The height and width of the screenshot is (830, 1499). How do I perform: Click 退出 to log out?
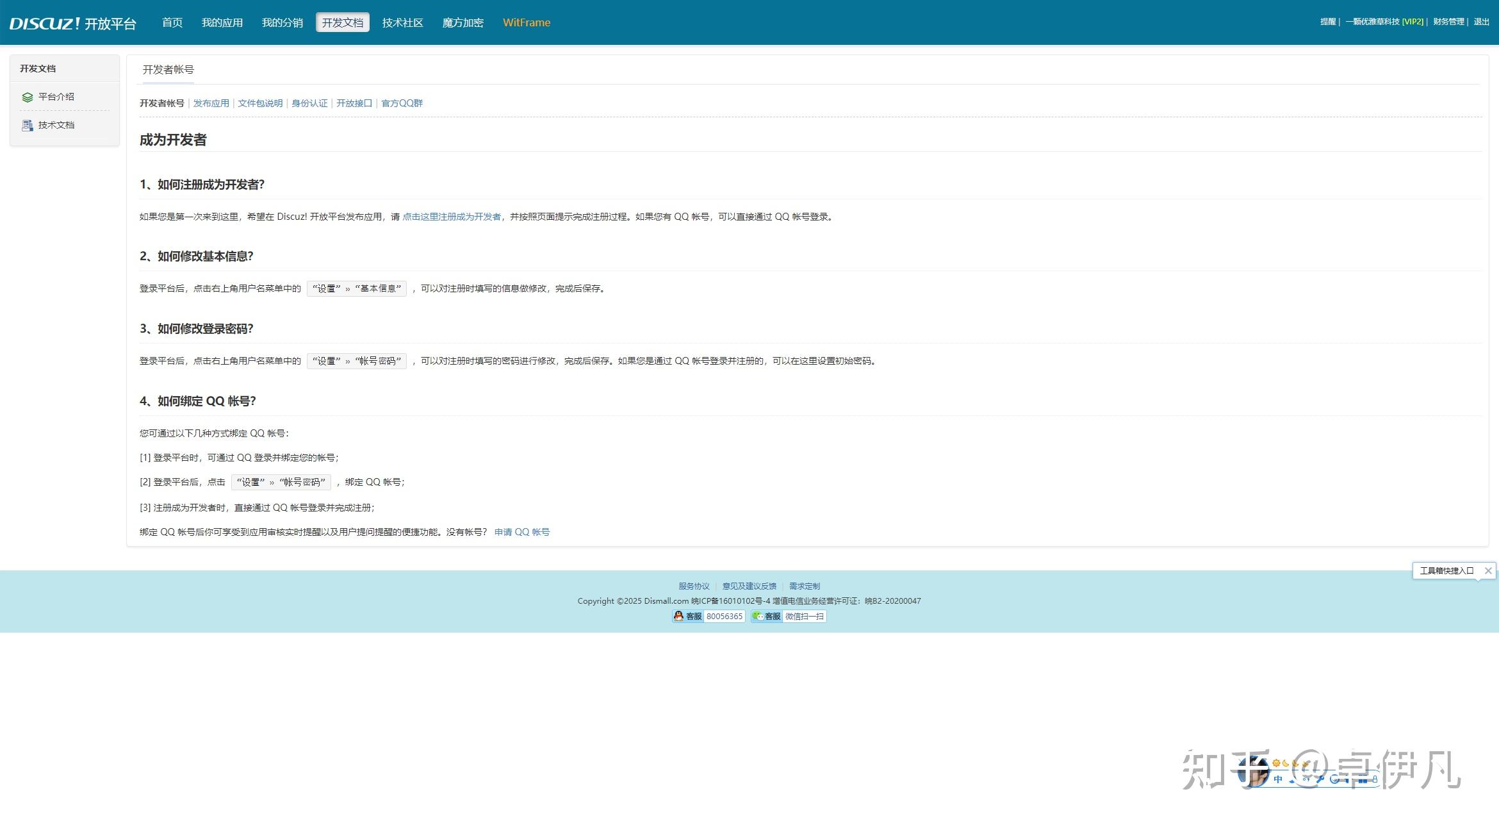1481,22
